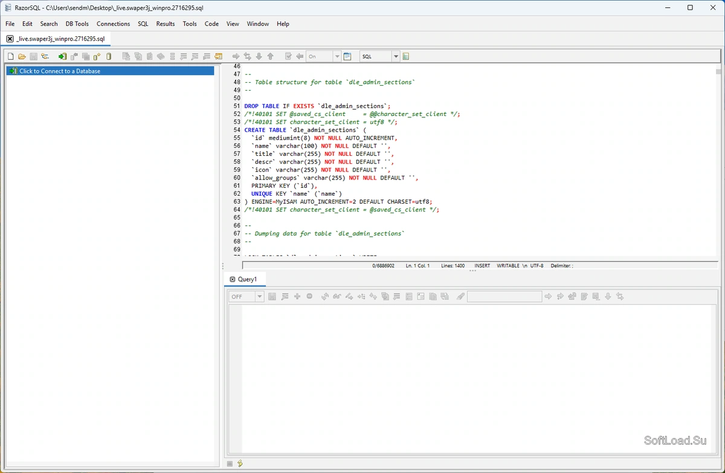Click the down arrow icon in Query1 toolbar
This screenshot has width=725, height=473.
(608, 297)
